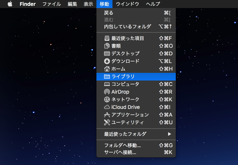Screen dimensions: 238x165
Task: Click the ホーム house icon
Action: tap(107, 69)
